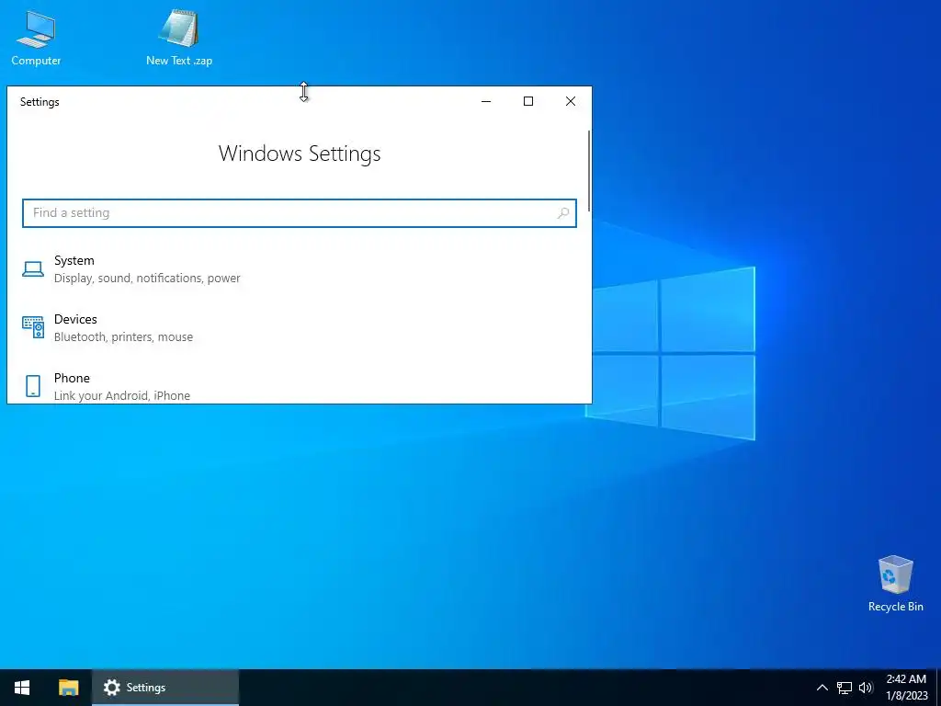Screen dimensions: 941x706
Task: Click the Settings title in the title bar
Action: point(40,102)
